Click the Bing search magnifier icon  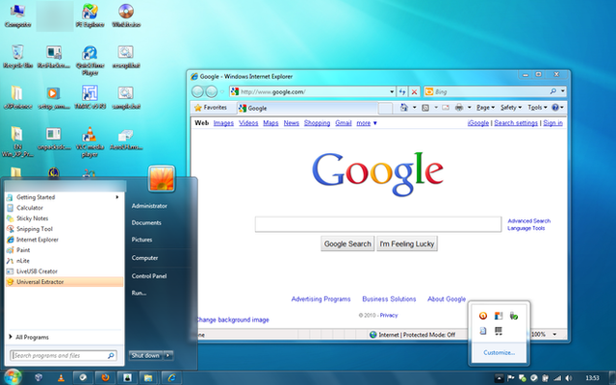(552, 91)
